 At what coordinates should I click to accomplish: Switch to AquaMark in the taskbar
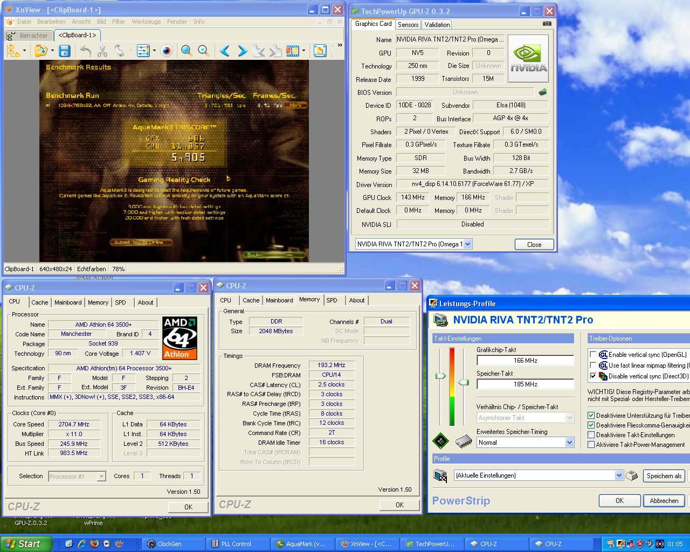(303, 544)
